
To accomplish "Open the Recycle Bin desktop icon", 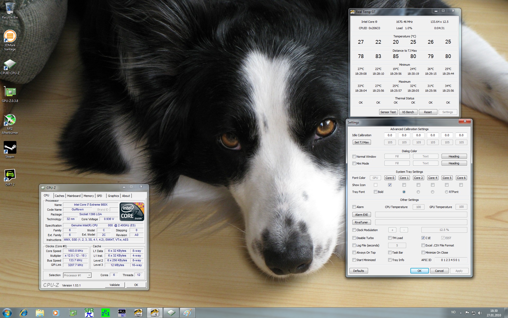I will [x=10, y=11].
